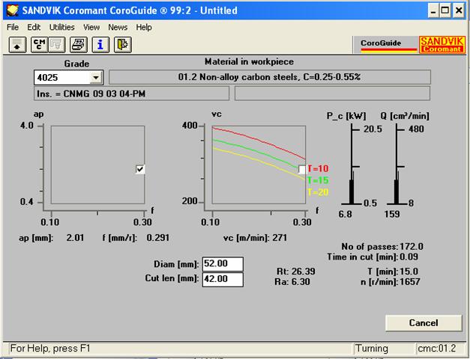This screenshot has height=359, width=470.
Task: Click the 'For Help, press F1' status text
Action: pyautogui.click(x=50, y=349)
